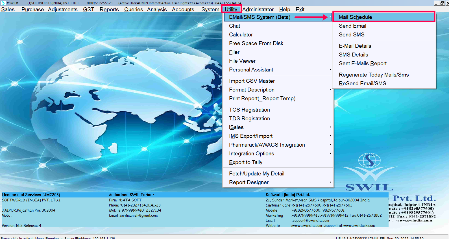Select Report Designer entry

coord(278,182)
